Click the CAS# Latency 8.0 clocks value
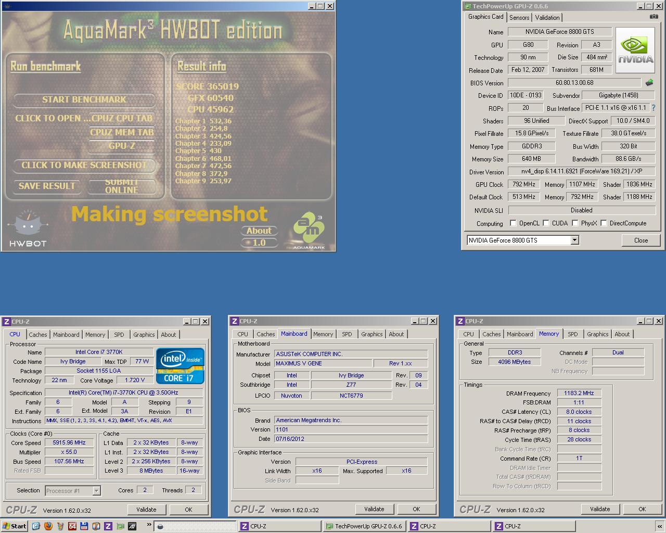666x533 pixels. (x=579, y=412)
